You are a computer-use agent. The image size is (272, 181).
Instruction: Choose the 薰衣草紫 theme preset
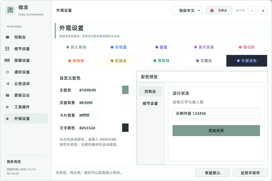tap(204, 47)
